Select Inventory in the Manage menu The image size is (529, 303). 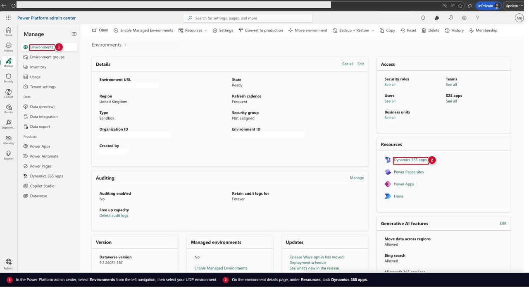pyautogui.click(x=38, y=67)
